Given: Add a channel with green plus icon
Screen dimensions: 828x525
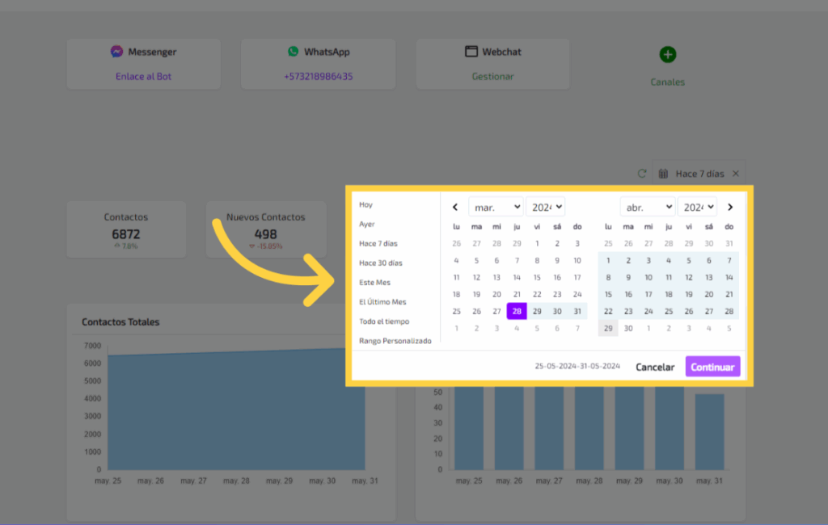Looking at the screenshot, I should 667,55.
